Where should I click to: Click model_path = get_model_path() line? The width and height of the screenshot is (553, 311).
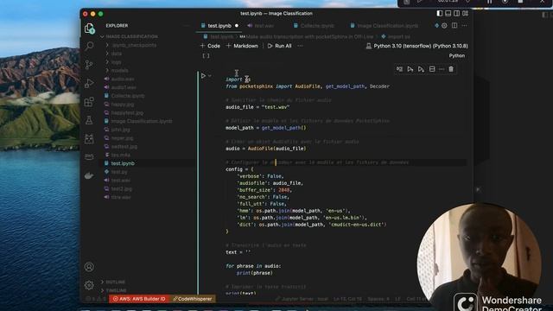click(x=266, y=128)
